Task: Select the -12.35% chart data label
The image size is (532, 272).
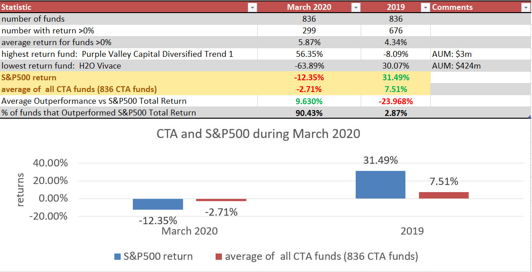Action: coord(158,221)
